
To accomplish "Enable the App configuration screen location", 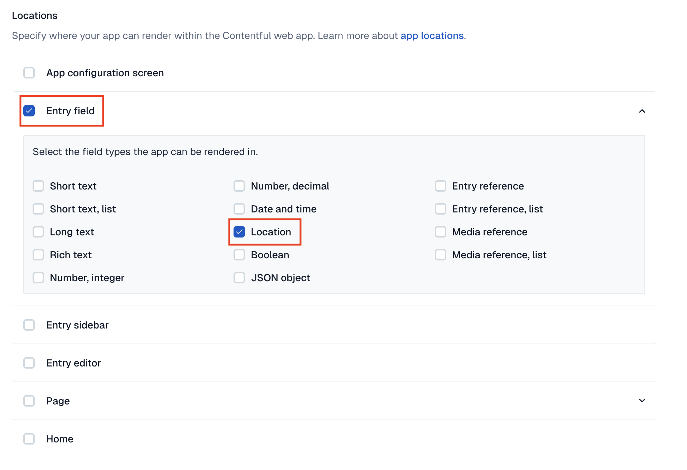I will click(29, 73).
